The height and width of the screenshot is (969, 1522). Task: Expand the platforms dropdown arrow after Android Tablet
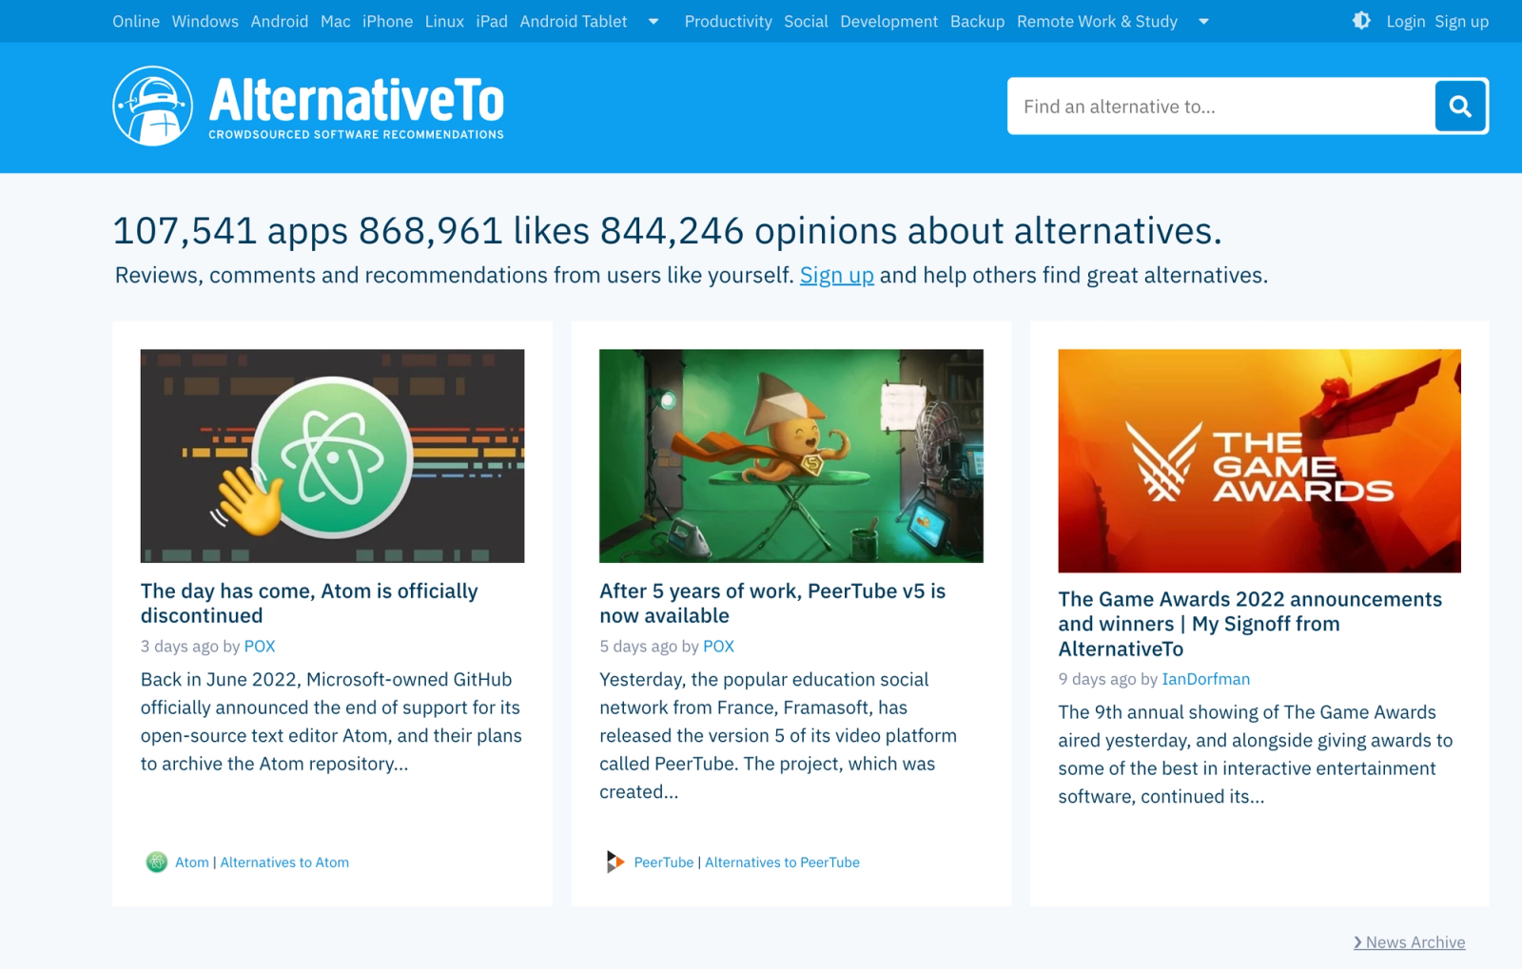654,22
